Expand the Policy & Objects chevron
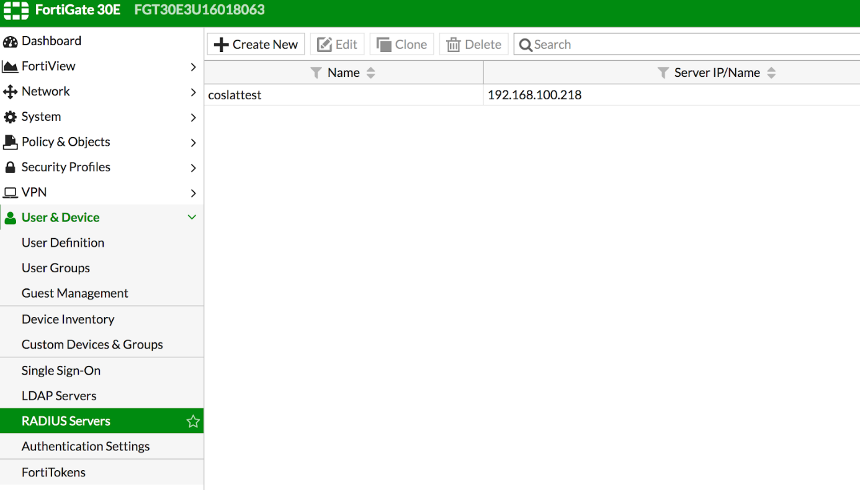This screenshot has width=860, height=490. tap(193, 143)
